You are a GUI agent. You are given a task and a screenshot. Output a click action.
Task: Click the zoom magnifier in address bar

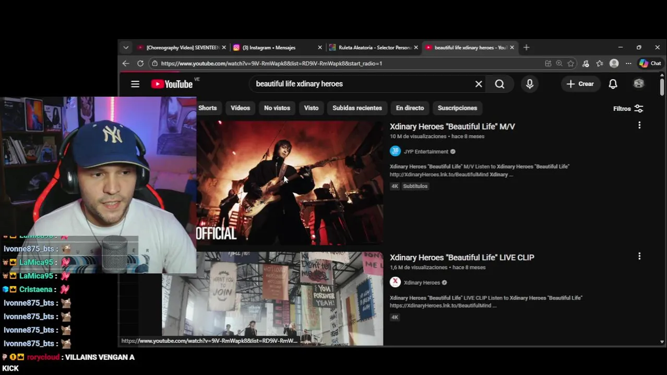559,64
